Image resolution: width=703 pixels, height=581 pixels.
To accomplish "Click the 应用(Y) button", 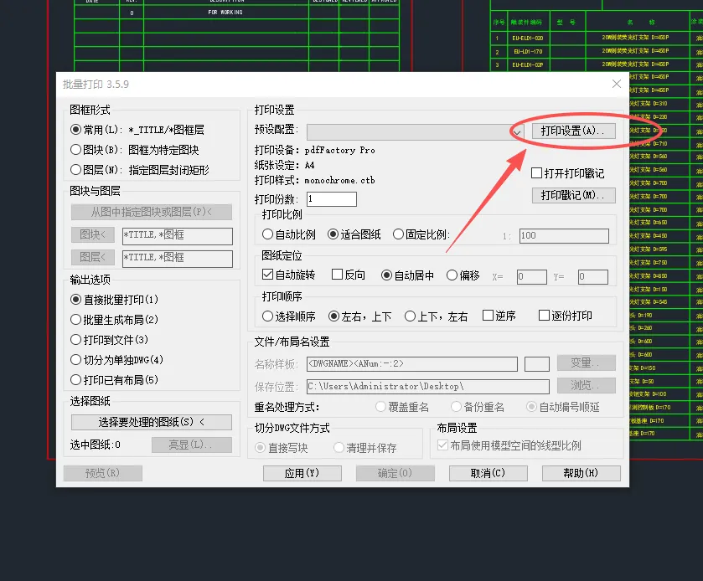I will point(302,473).
